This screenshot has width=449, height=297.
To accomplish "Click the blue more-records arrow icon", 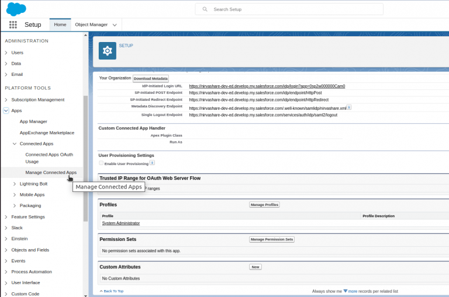I will (x=346, y=291).
